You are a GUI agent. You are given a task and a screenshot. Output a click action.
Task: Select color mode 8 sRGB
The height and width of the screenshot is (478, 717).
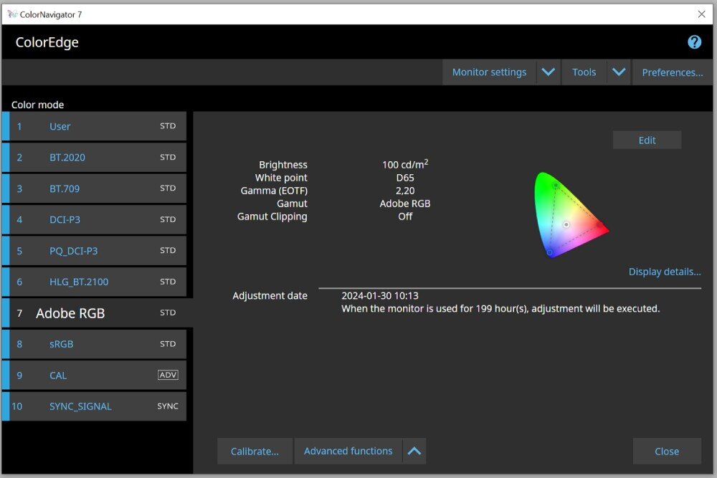[94, 344]
